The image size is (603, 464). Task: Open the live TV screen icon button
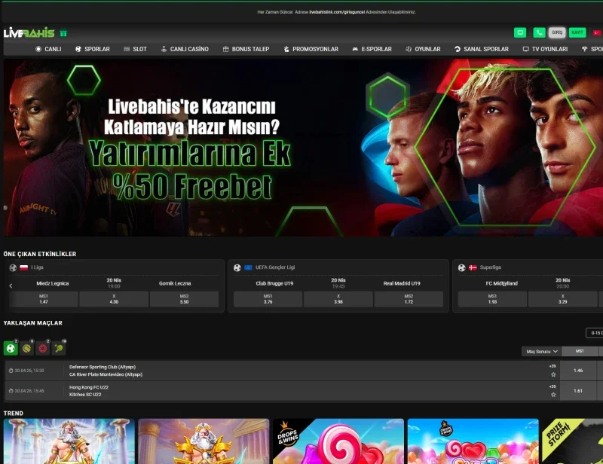[520, 32]
